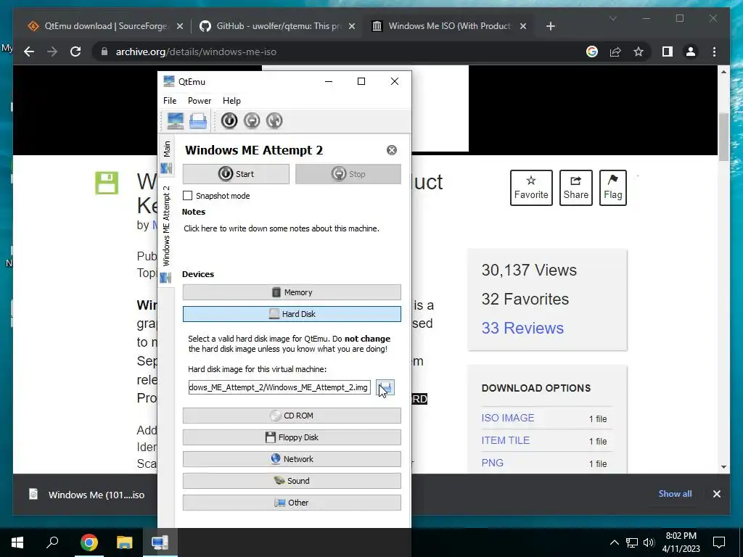The height and width of the screenshot is (557, 743).
Task: Close the GitHub uwolfer/qtemu tab
Action: (352, 26)
